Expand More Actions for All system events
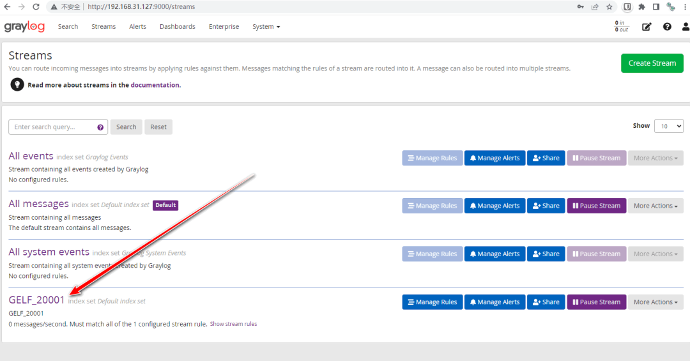Image resolution: width=690 pixels, height=361 pixels. point(655,254)
